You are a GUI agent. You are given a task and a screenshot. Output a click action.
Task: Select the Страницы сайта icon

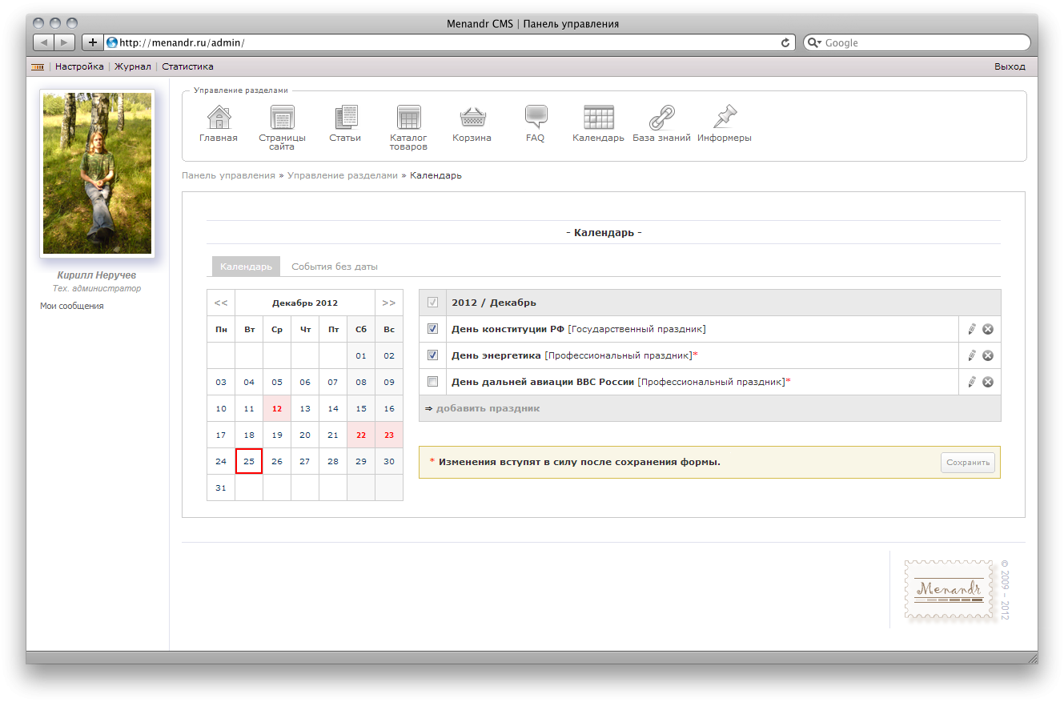pos(282,118)
